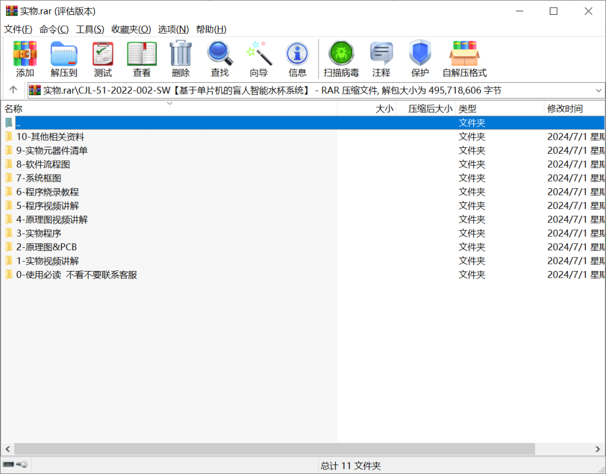
Task: Click the 扫描病毒 virus scan icon
Action: coord(341,59)
